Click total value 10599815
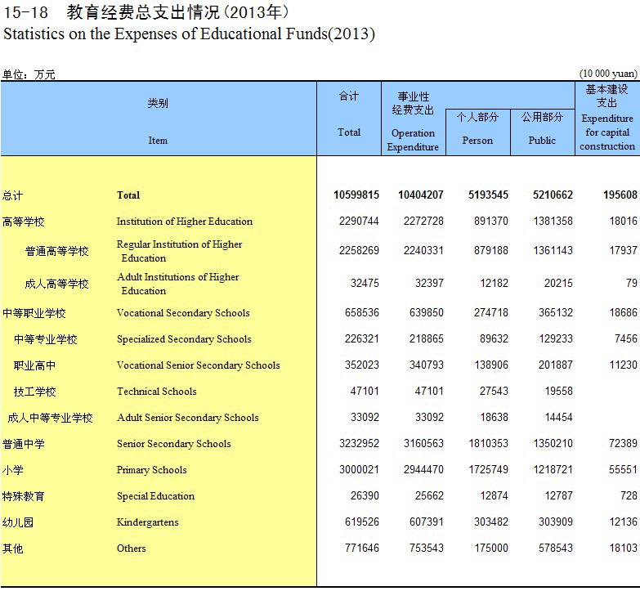Viewport: 640px width, 609px height. coord(356,195)
